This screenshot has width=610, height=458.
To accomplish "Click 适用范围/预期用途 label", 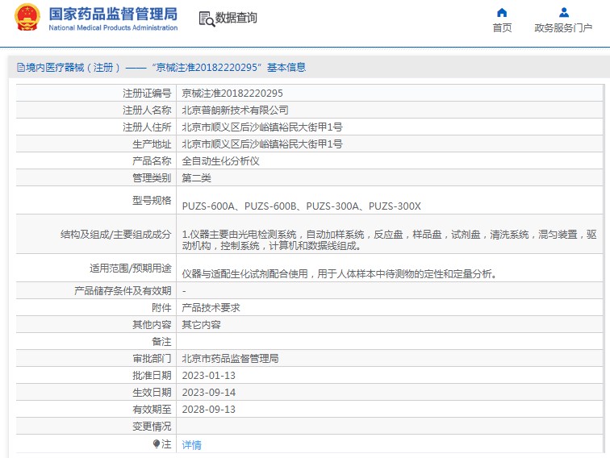I will click(x=131, y=269).
